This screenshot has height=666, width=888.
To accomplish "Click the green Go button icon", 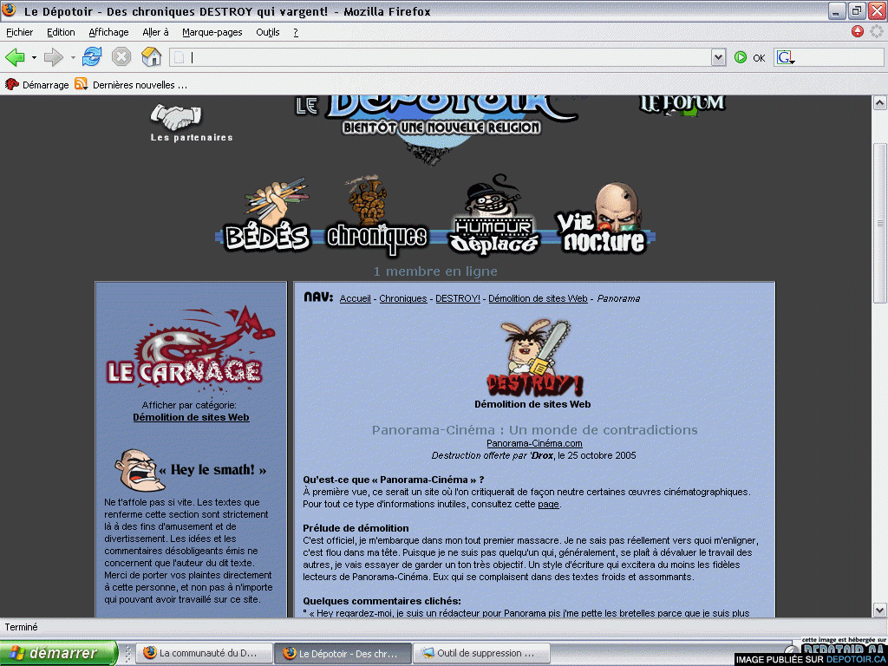I will point(741,57).
